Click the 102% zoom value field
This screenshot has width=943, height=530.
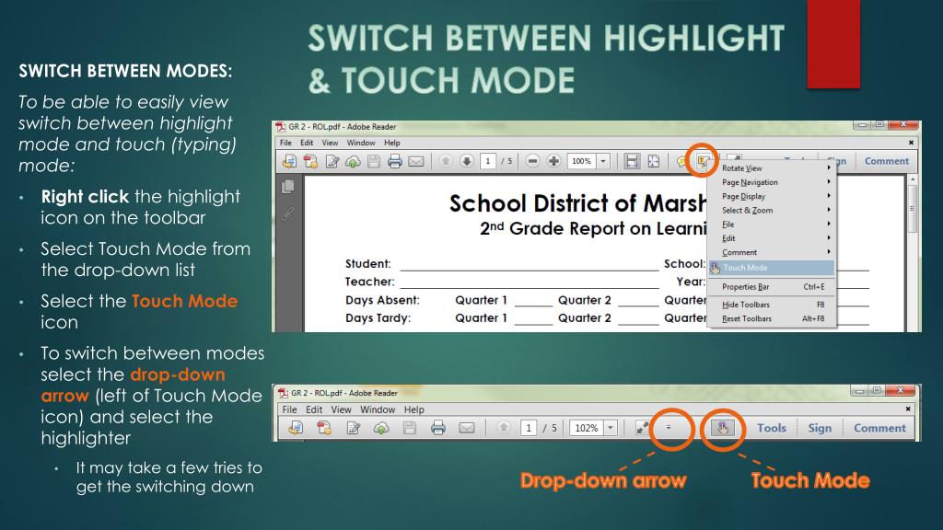point(586,428)
